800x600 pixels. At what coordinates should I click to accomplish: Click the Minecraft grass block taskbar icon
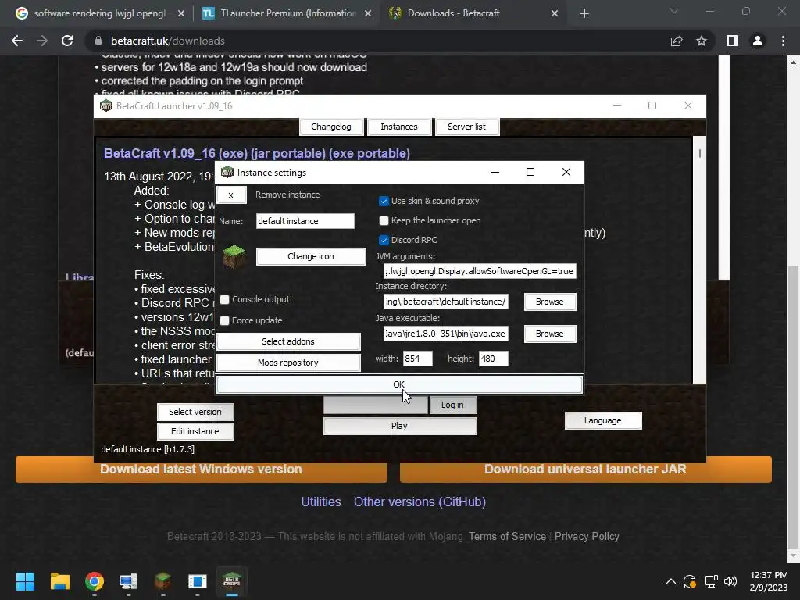coord(162,581)
